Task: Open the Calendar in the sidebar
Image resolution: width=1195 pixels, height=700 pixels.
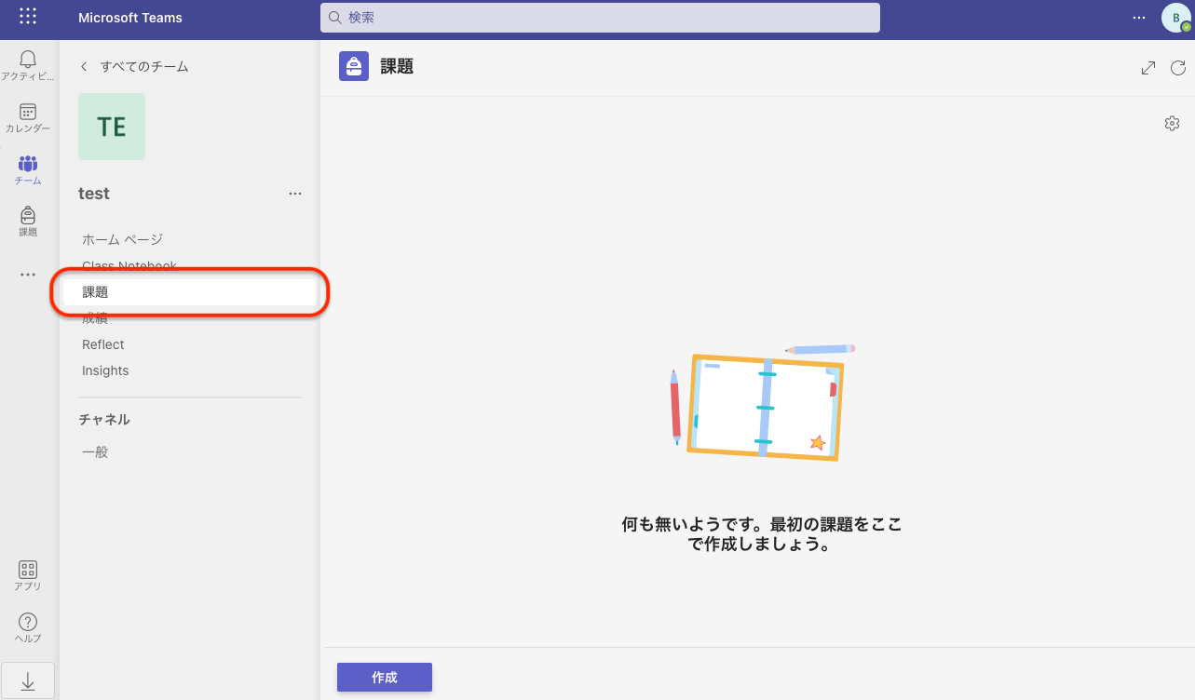Action: [28, 117]
